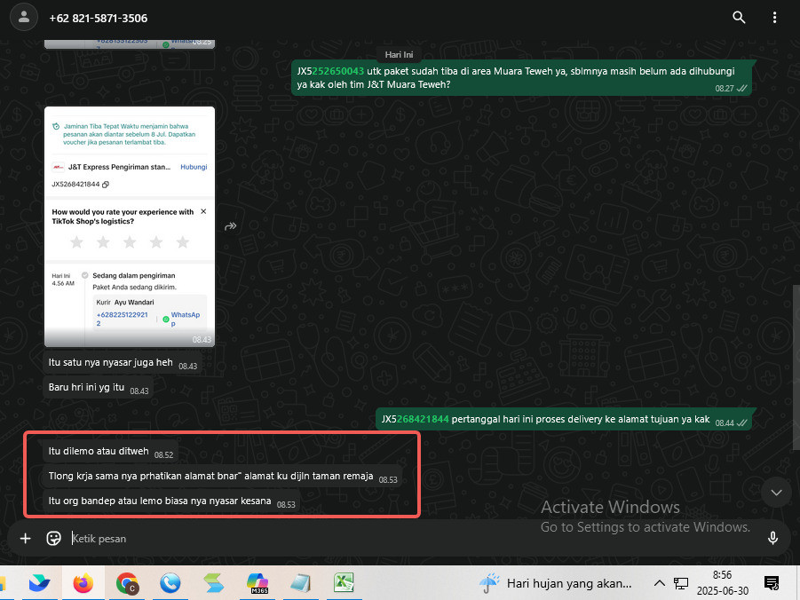Open the Microsoft 365 Copilot taskbar app
This screenshot has width=800, height=600.
257,582
